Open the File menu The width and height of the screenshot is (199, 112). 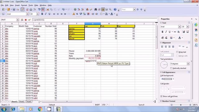tap(2, 5)
